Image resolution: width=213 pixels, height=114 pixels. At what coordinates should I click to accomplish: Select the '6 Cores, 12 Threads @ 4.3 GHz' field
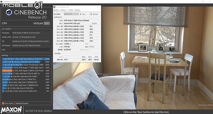[x=31, y=37]
